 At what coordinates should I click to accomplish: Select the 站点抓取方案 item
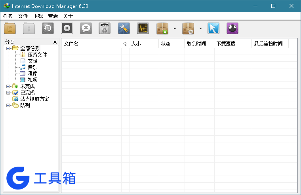[x=34, y=99]
